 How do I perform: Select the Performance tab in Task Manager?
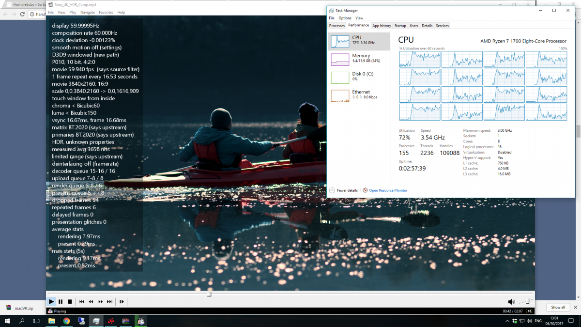click(x=358, y=25)
